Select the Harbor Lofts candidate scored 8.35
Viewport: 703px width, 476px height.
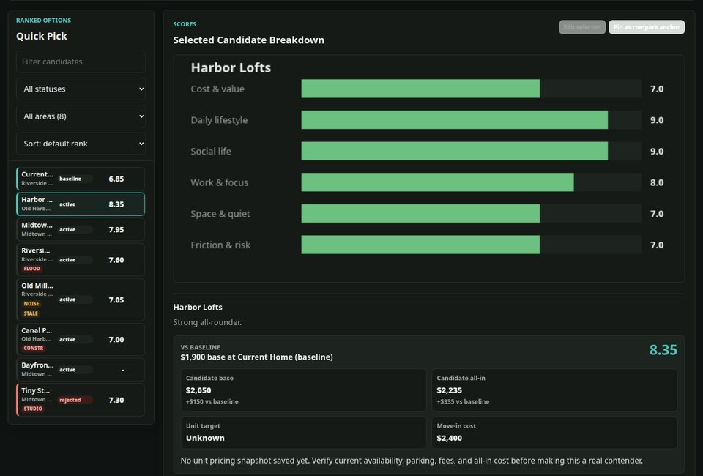pos(81,204)
